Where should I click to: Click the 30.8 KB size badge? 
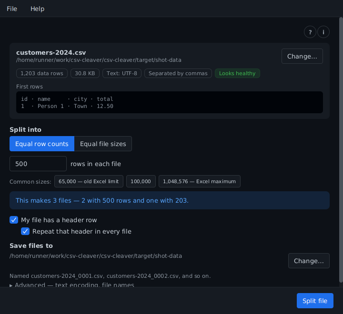[85, 73]
